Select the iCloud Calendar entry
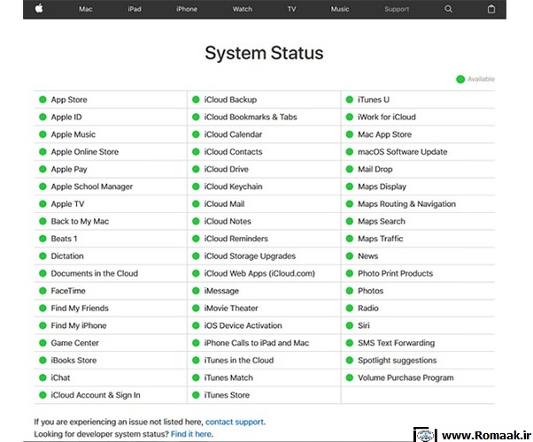 click(x=233, y=134)
